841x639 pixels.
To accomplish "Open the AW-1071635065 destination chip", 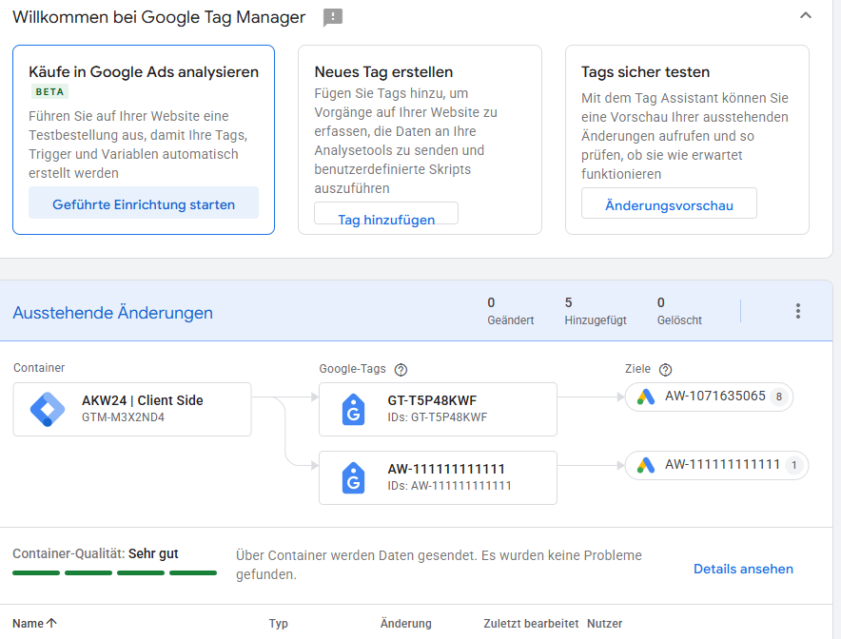I will (x=709, y=397).
